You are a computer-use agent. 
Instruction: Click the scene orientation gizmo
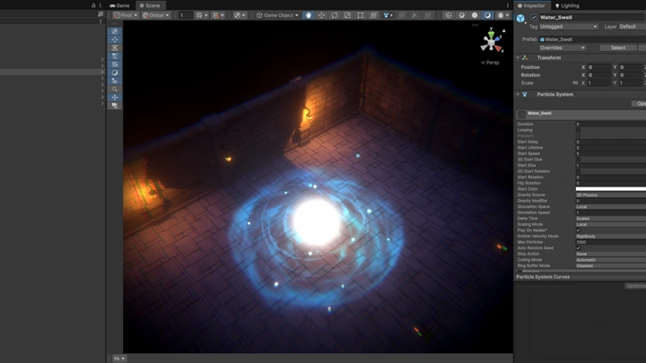pos(491,40)
